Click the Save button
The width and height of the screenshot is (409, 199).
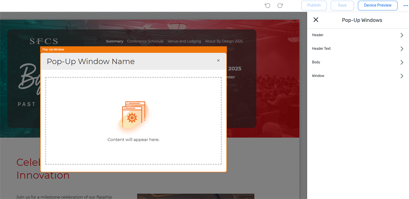click(342, 5)
